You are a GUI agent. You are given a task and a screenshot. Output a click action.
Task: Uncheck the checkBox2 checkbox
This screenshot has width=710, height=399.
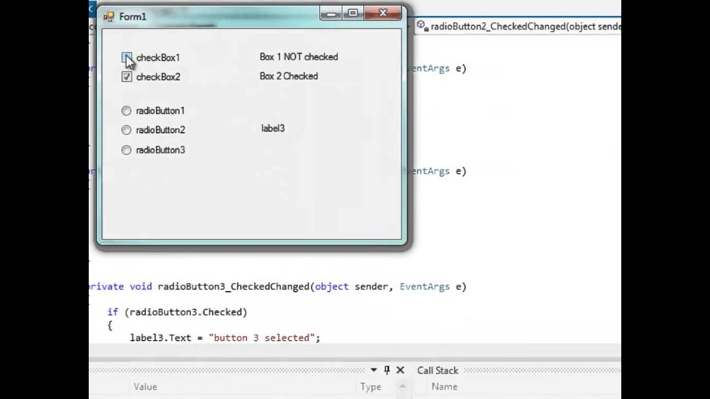126,77
